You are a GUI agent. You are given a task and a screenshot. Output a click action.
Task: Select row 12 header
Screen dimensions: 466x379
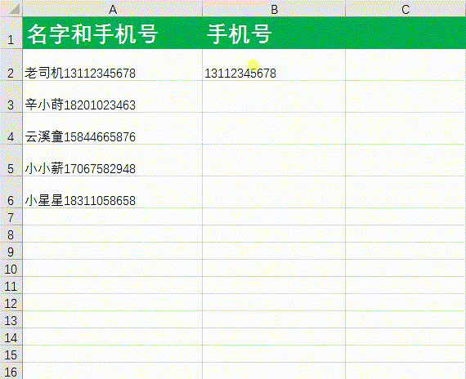click(x=11, y=302)
